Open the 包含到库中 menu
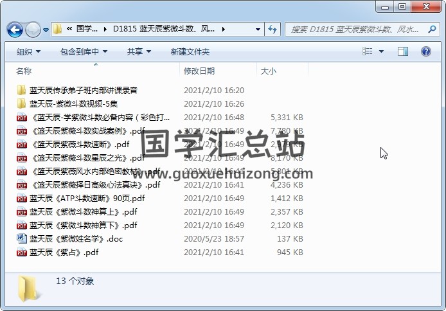Image resolution: width=446 pixels, height=311 pixels. tap(84, 52)
